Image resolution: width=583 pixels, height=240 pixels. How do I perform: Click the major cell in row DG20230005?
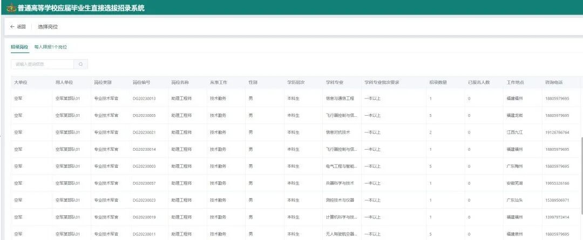342,116
